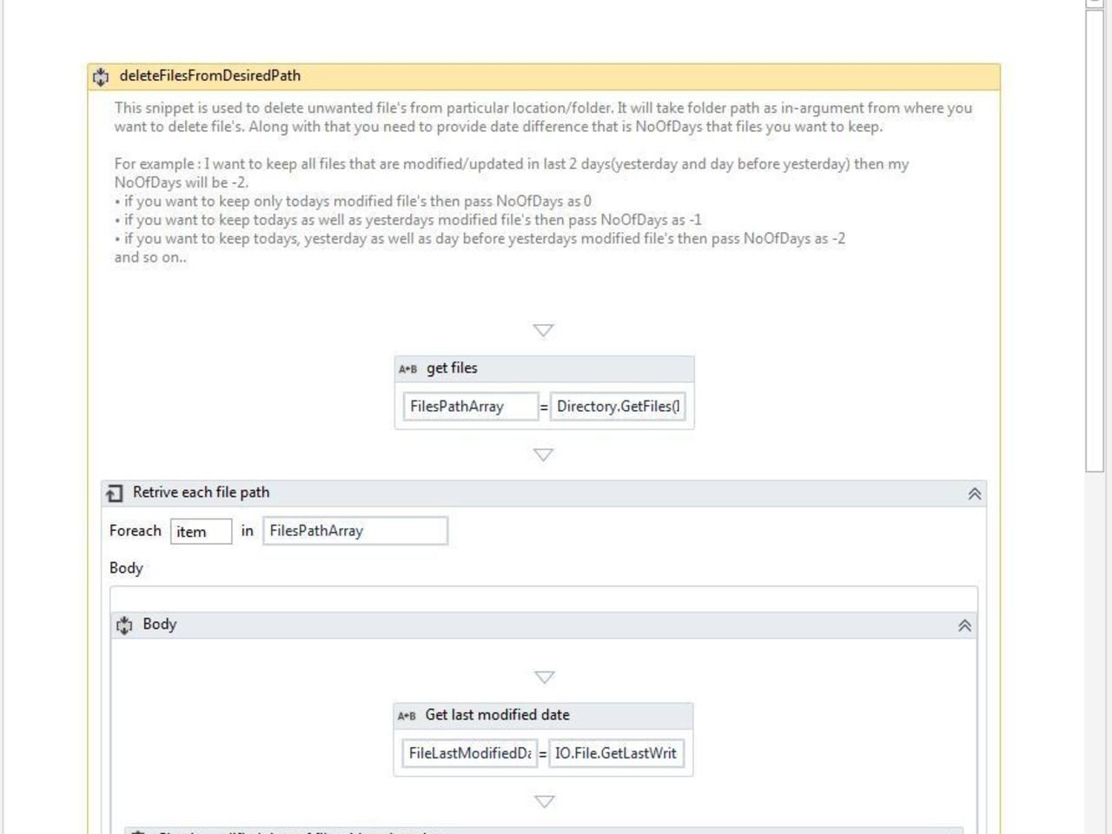Select the get files activity title

point(452,368)
